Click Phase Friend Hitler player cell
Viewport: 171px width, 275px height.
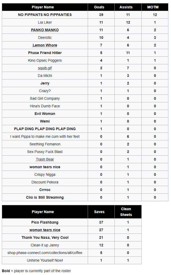coord(45,53)
